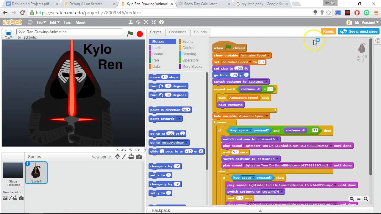
Task: Upload sprite from file icon
Action: pos(131,157)
